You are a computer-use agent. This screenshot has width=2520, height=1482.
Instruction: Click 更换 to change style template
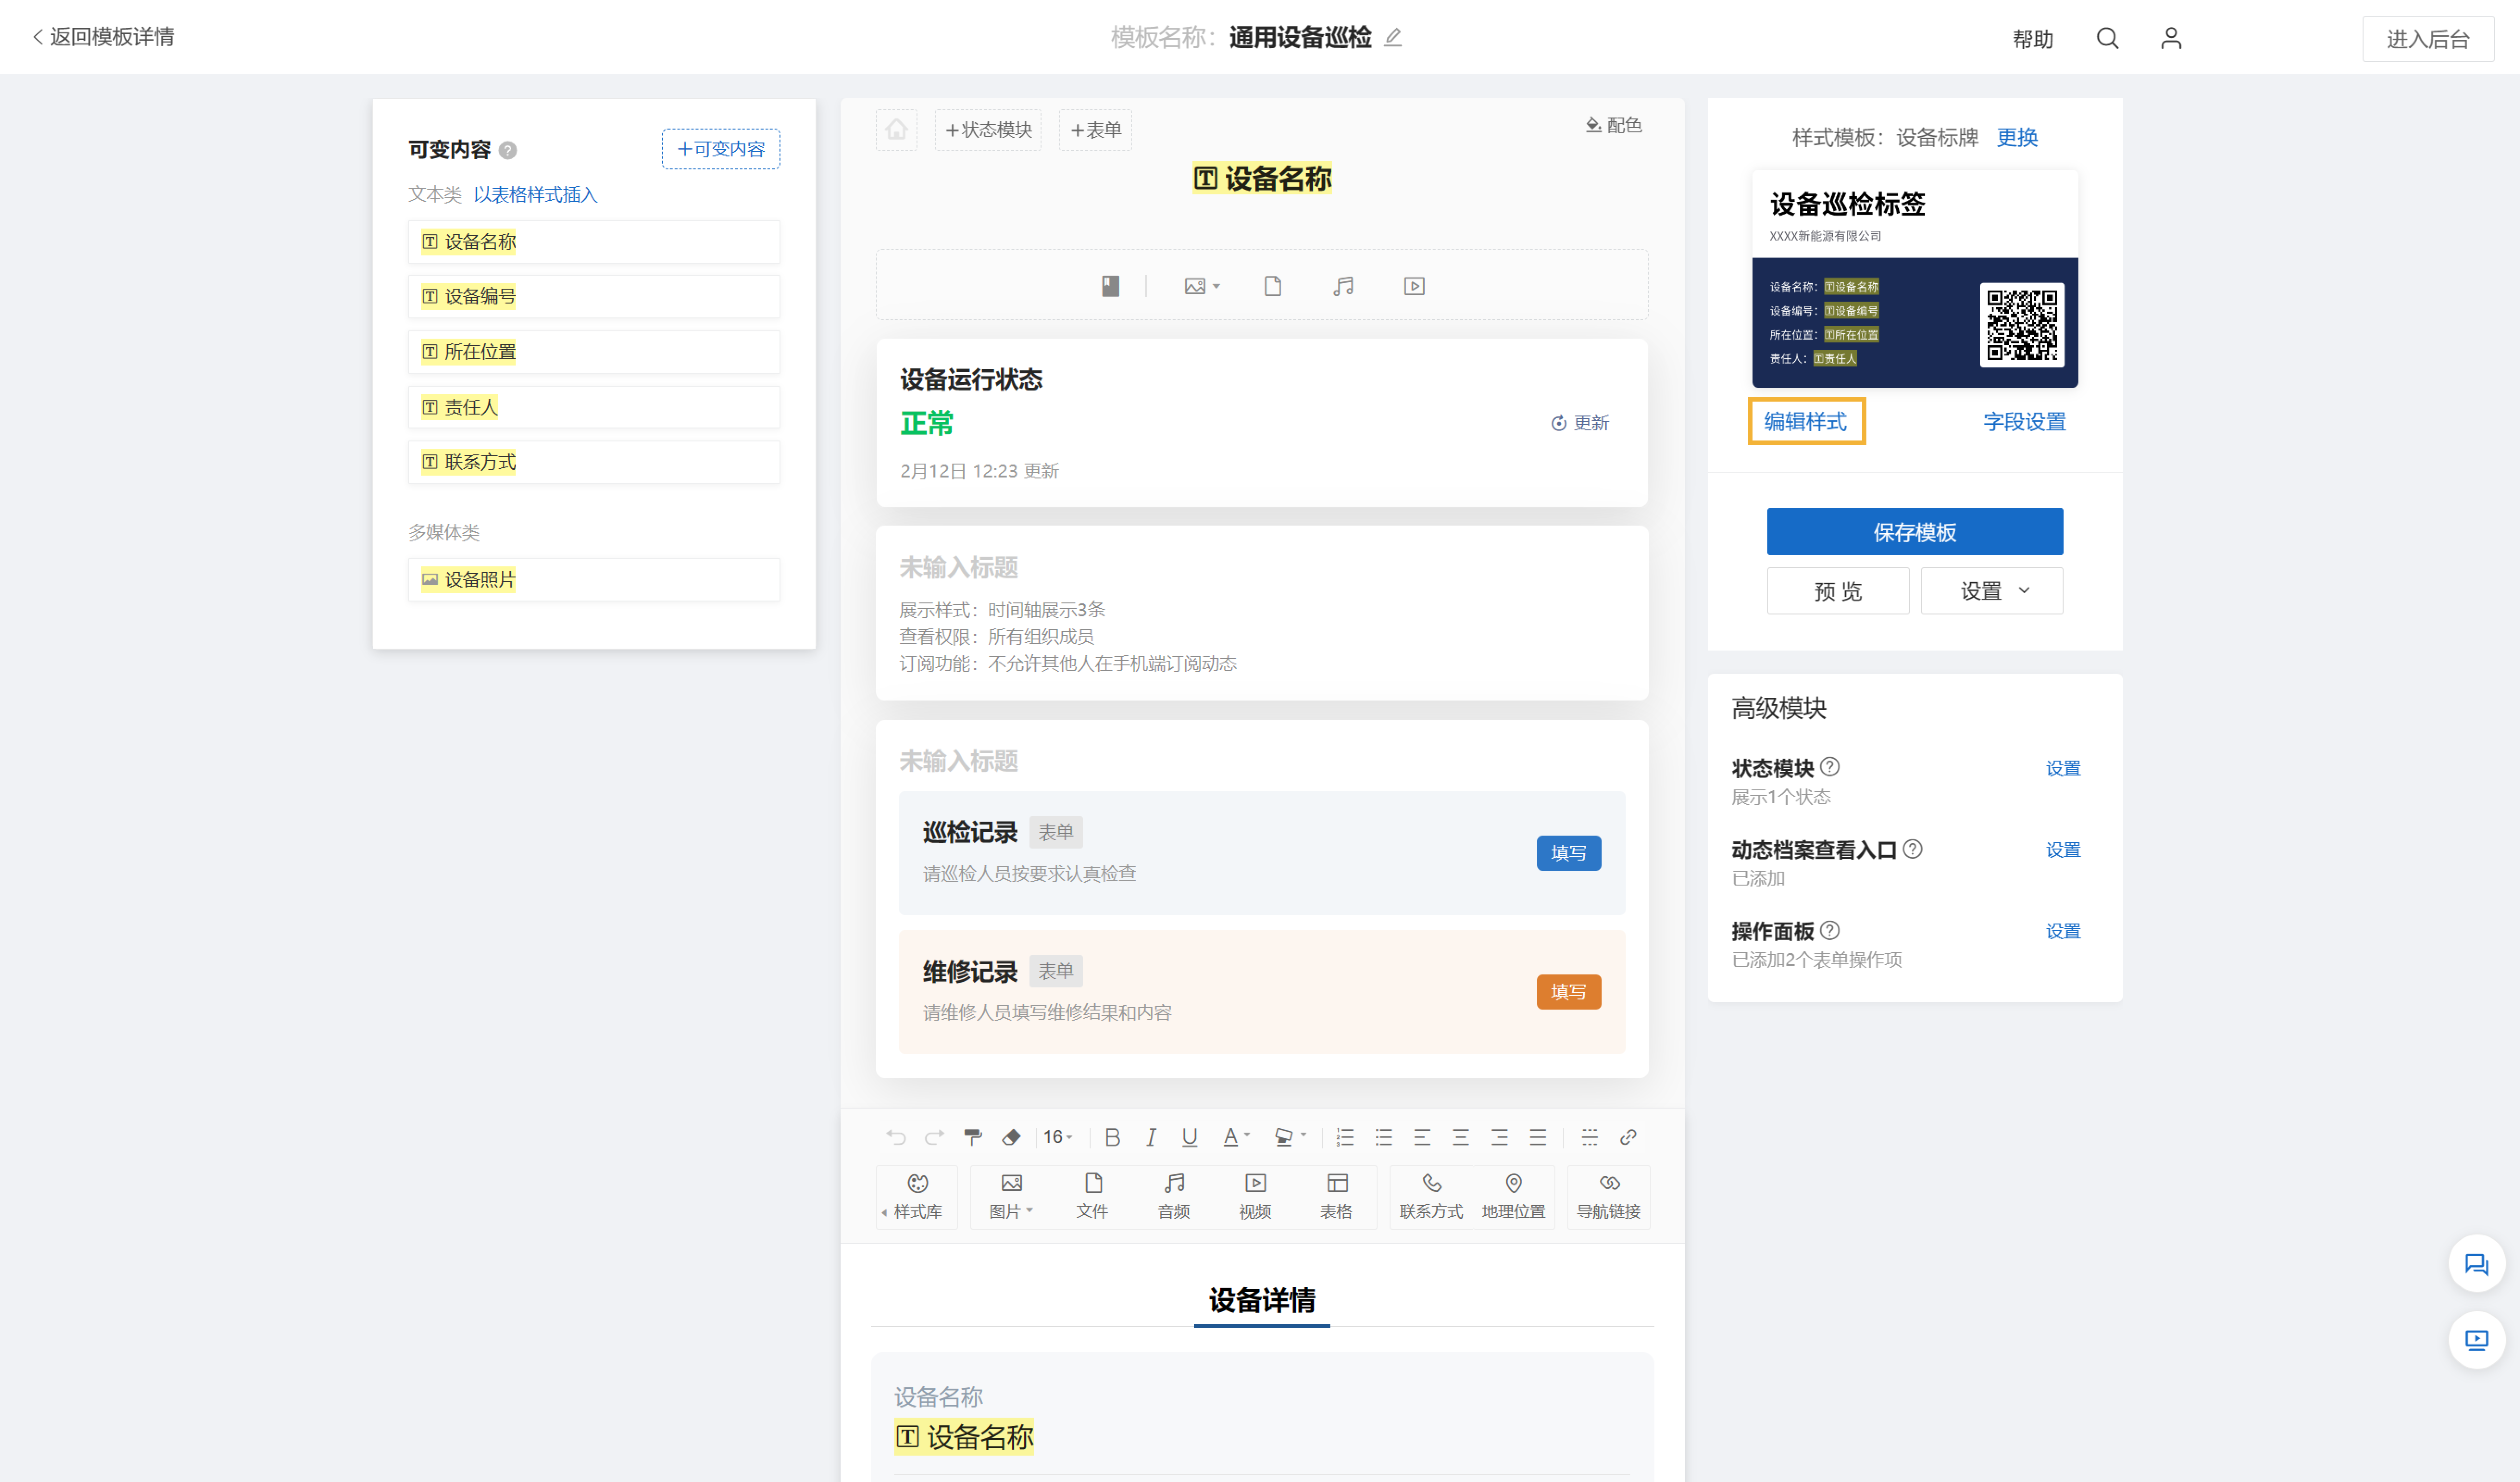[x=2016, y=138]
